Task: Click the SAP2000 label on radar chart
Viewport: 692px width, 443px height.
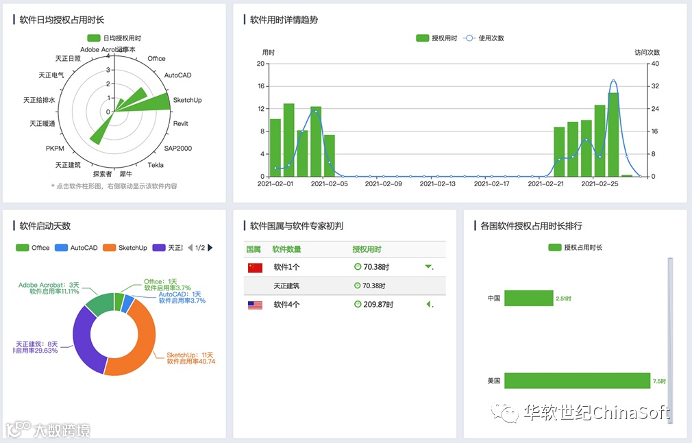Action: 178,149
